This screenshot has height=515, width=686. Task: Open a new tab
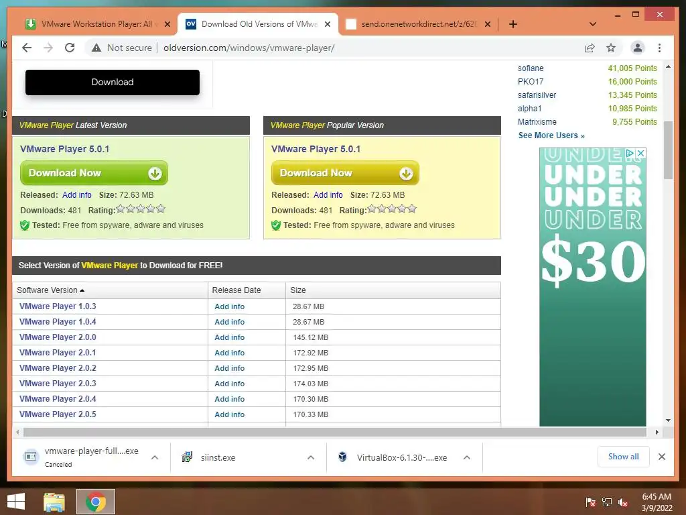512,24
